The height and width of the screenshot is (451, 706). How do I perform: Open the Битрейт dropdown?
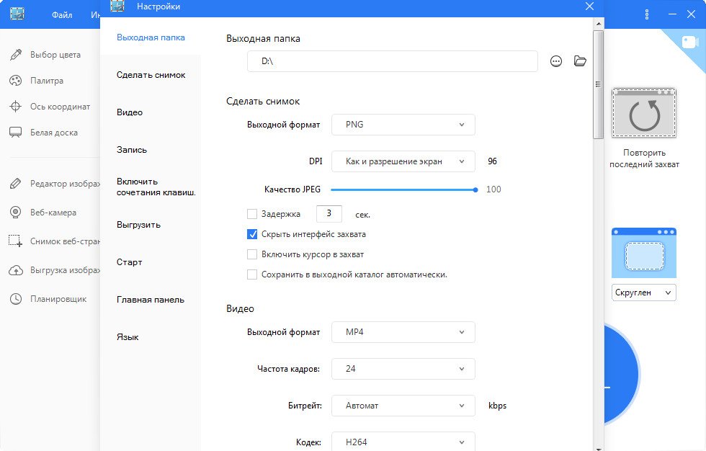point(403,406)
